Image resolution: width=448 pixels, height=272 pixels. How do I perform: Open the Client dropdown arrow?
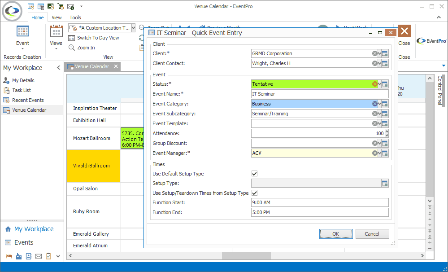pos(379,53)
